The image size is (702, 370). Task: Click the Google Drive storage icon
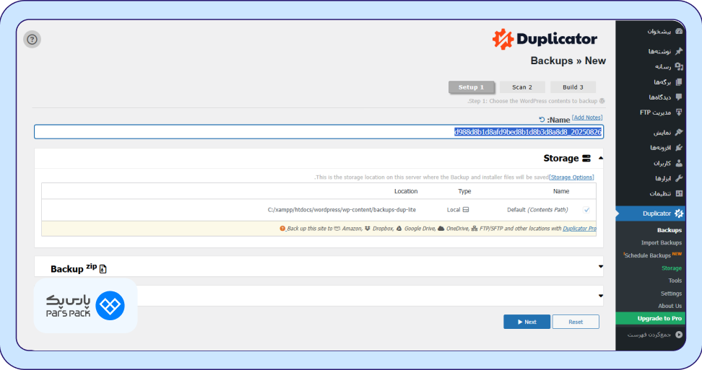(x=399, y=229)
